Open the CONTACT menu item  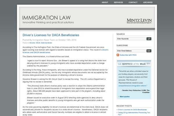[x=133, y=2]
